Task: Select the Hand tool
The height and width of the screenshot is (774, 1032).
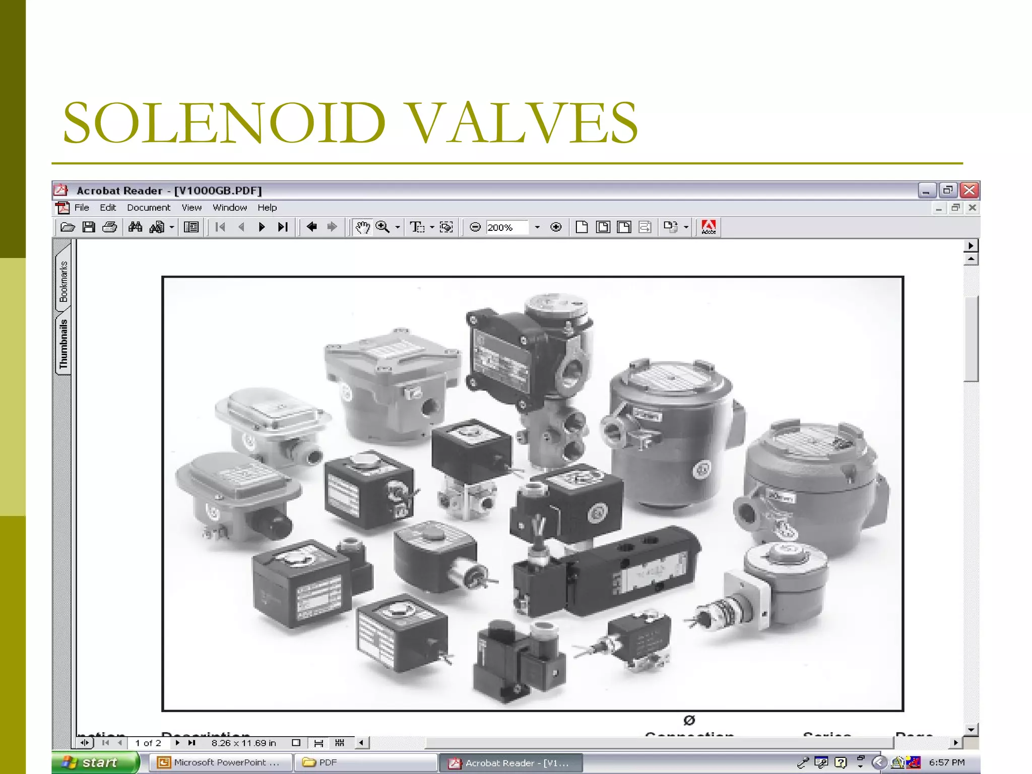Action: [362, 227]
